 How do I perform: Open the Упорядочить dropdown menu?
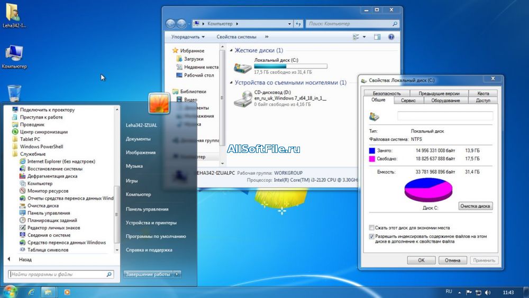point(188,37)
